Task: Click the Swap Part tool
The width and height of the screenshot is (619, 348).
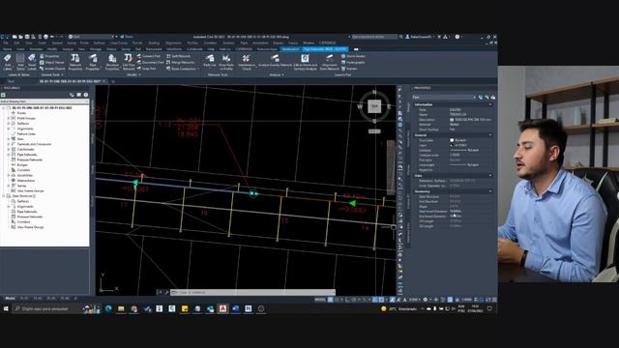Action: 146,69
